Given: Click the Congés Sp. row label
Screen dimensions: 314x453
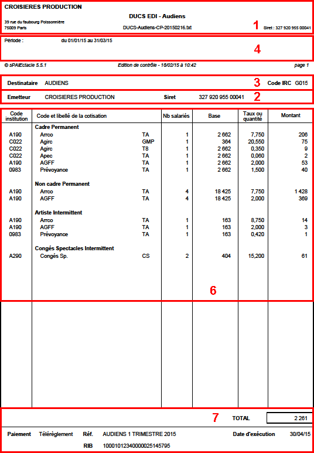Looking at the screenshot, I should 54,256.
